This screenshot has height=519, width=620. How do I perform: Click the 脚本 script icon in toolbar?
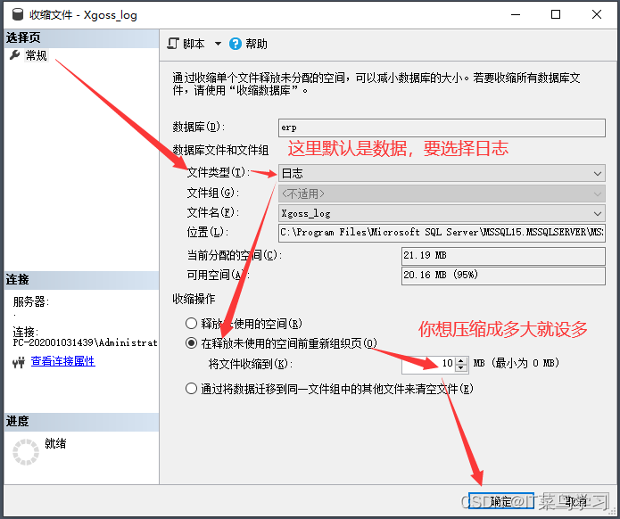coord(174,44)
